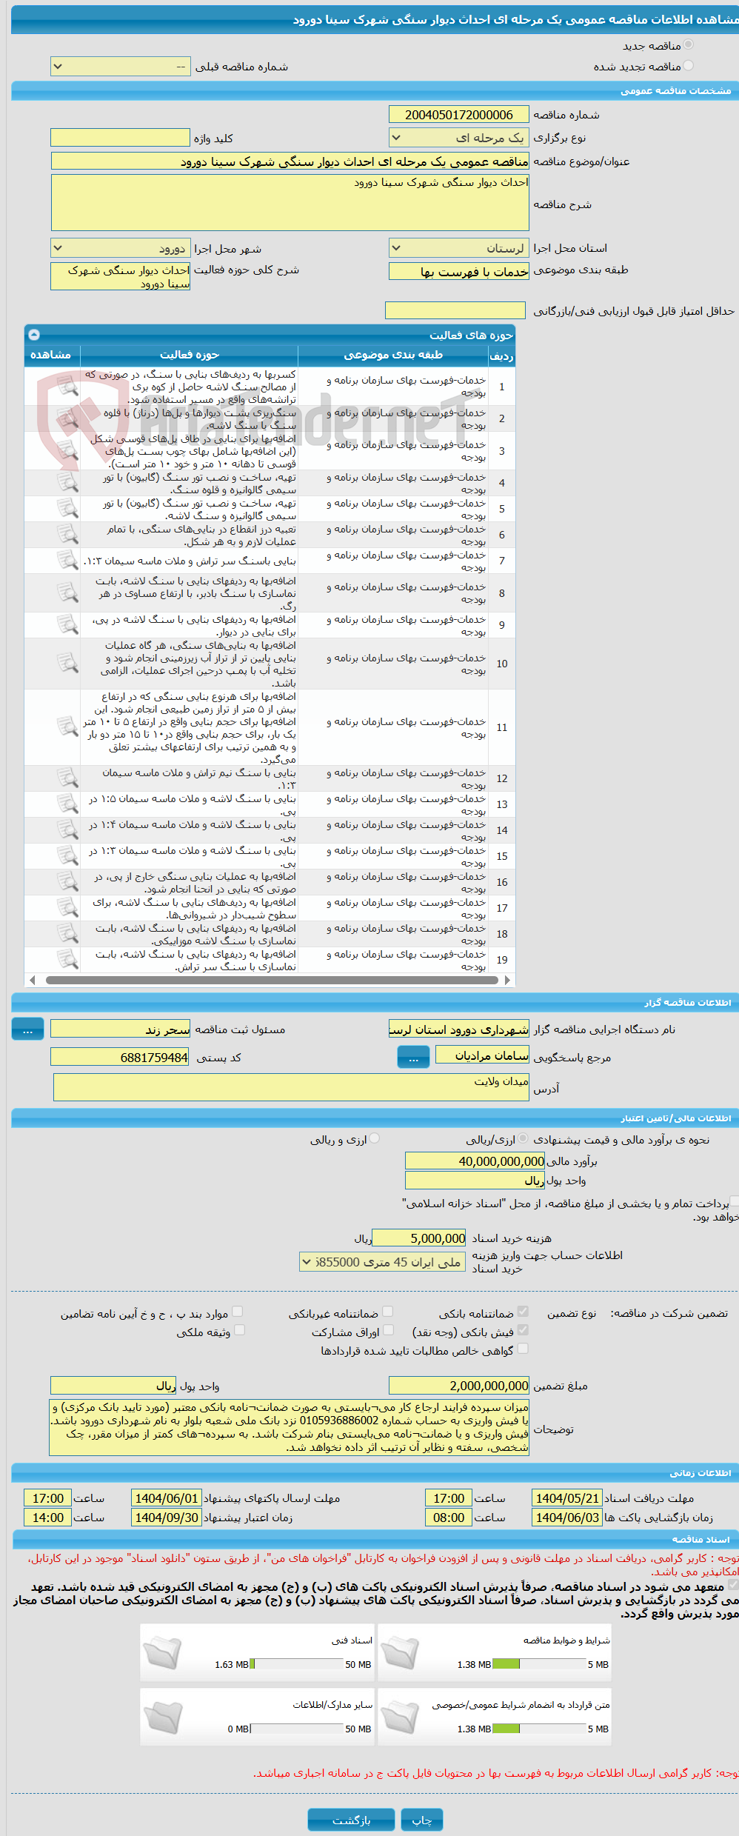Toggle the فیش بانکی (وجه نقد) checkbox
The width and height of the screenshot is (739, 1836).
pos(523,1330)
